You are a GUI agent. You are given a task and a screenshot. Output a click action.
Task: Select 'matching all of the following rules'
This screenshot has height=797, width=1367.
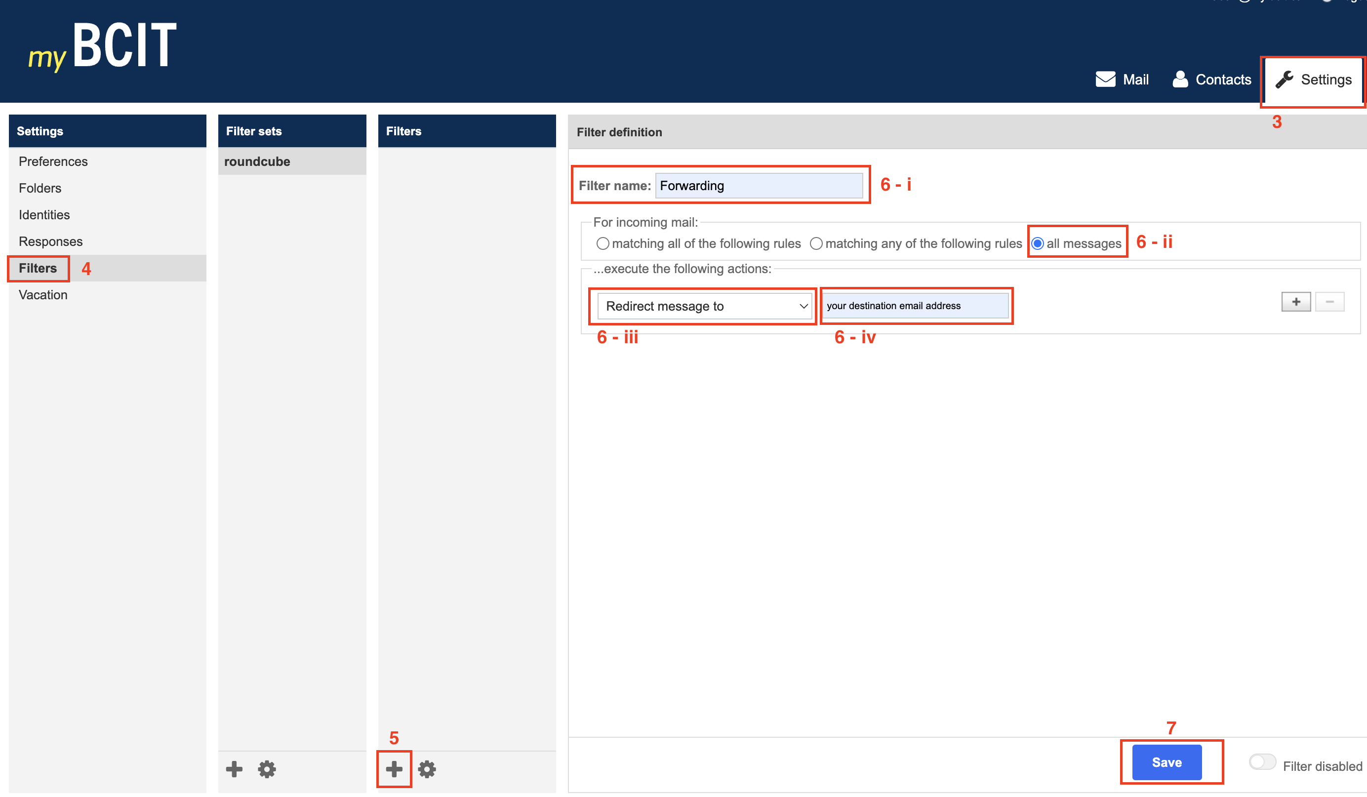click(x=602, y=243)
